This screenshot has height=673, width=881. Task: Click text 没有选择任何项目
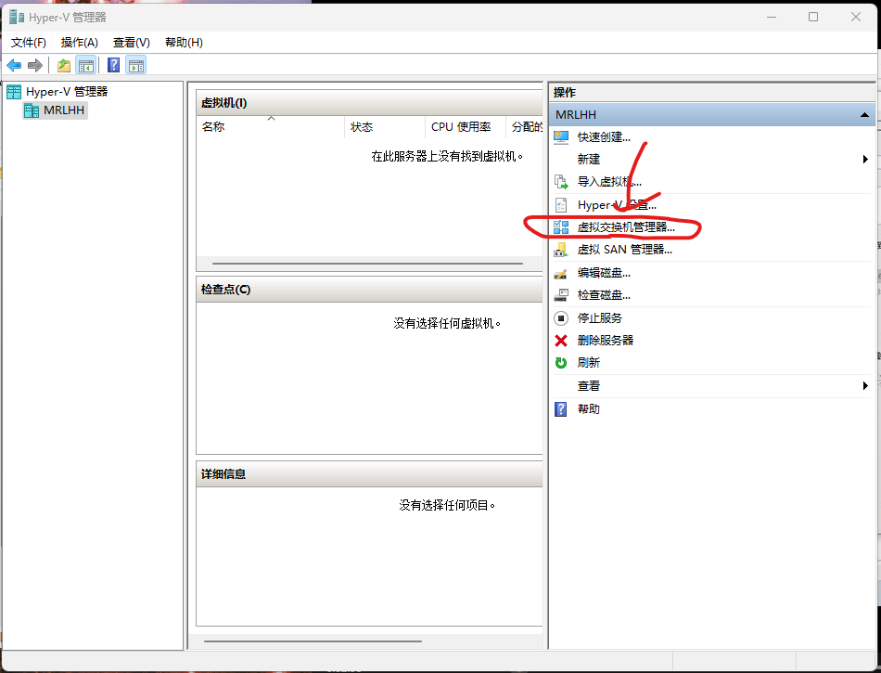447,506
